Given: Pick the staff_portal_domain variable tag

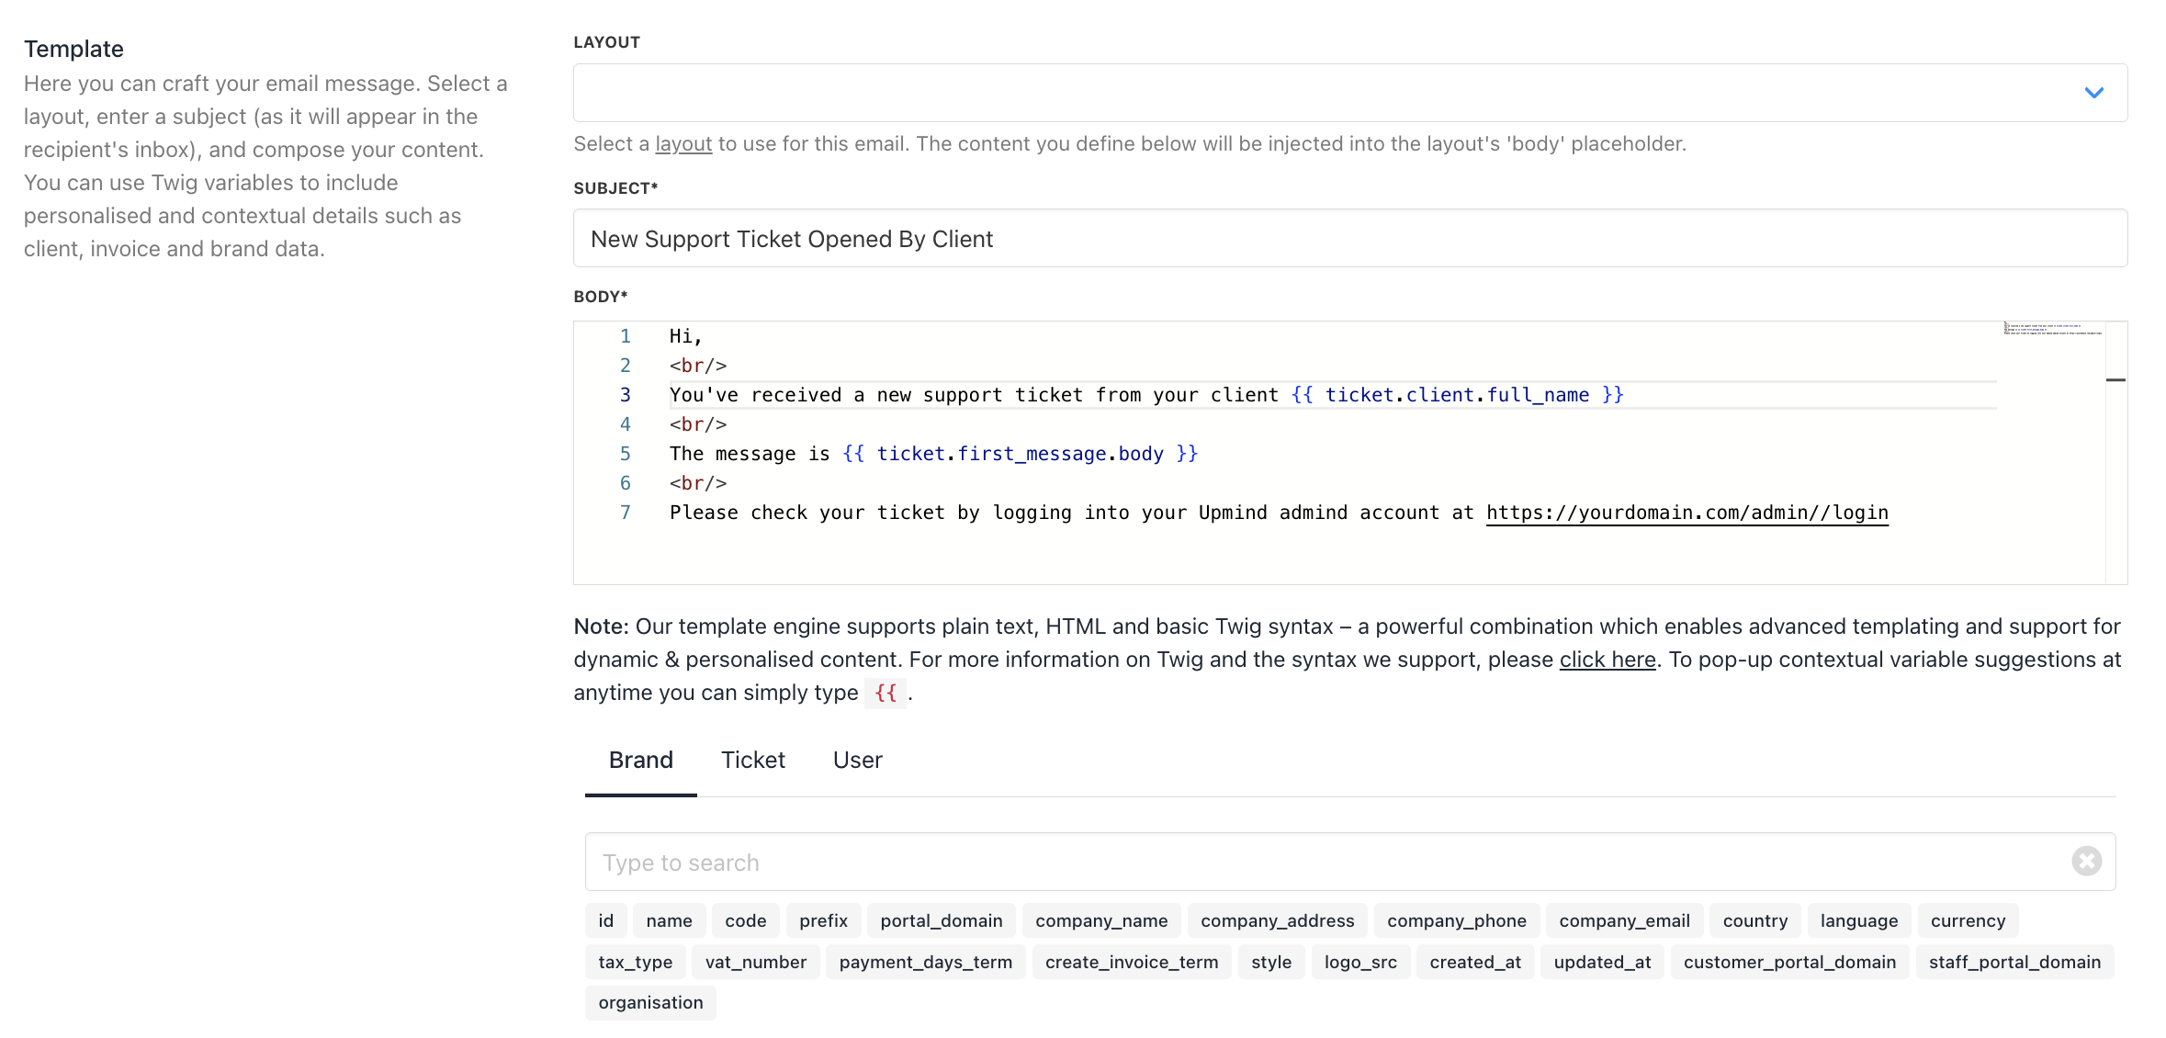Looking at the screenshot, I should (x=2014, y=962).
